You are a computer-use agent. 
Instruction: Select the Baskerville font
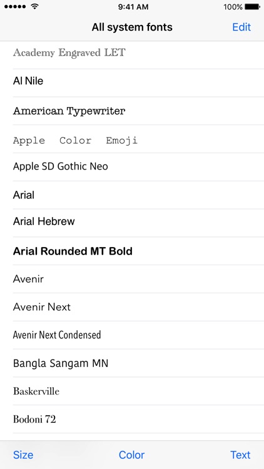132,391
